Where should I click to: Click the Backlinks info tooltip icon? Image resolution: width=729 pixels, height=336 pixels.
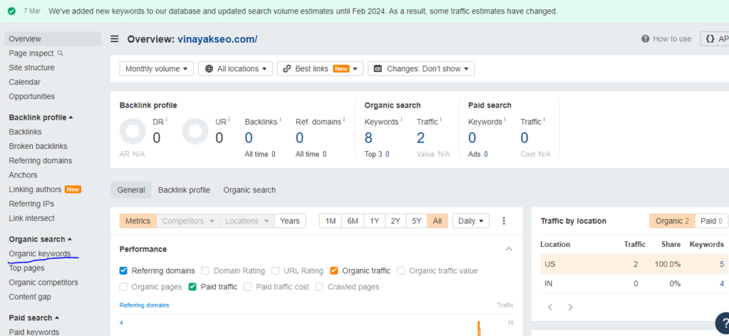280,120
